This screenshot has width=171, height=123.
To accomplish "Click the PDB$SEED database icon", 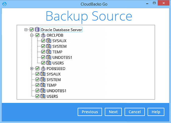I will (x=43, y=68).
